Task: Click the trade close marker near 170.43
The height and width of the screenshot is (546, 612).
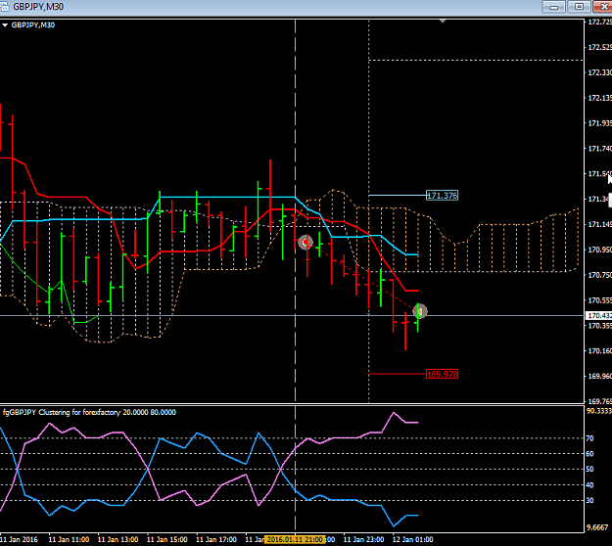Action: coord(420,311)
